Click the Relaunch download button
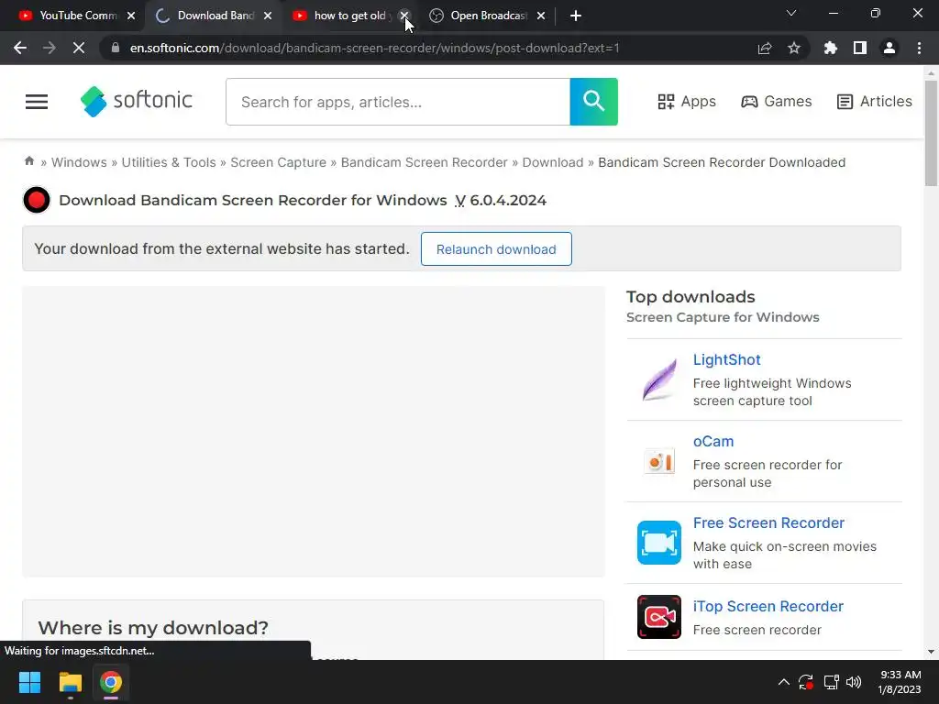This screenshot has height=704, width=939. click(496, 249)
